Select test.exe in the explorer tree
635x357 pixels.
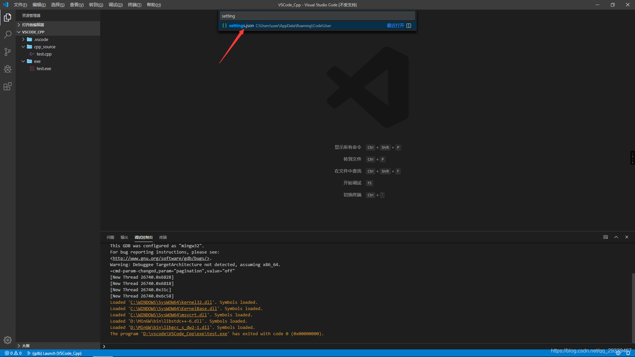44,68
